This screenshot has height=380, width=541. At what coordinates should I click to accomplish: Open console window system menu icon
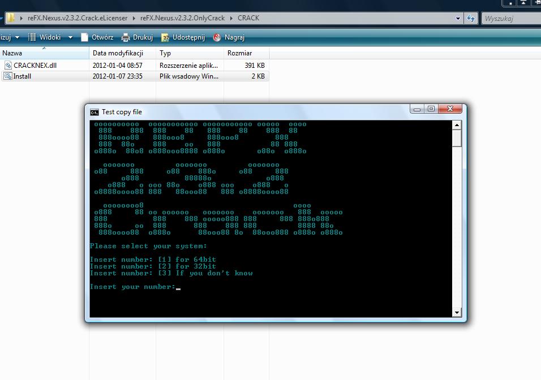tap(94, 113)
